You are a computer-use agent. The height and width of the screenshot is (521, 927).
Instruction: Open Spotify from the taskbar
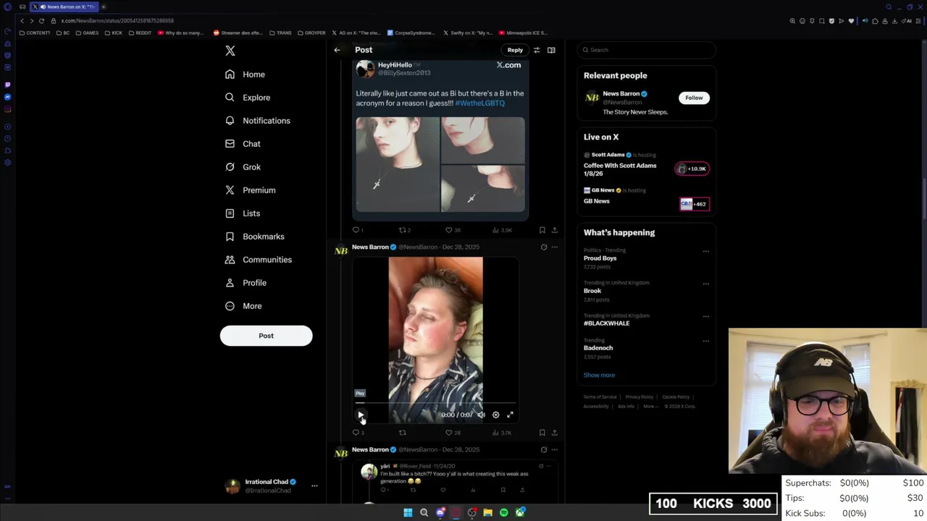[x=504, y=512]
